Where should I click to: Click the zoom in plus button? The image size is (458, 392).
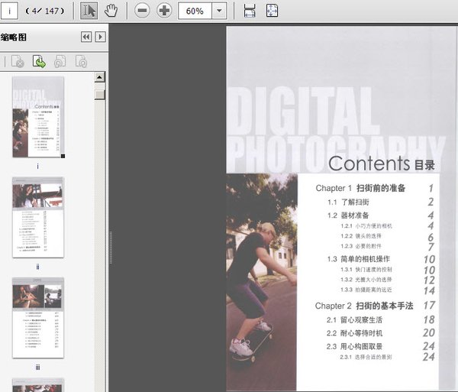(x=164, y=11)
